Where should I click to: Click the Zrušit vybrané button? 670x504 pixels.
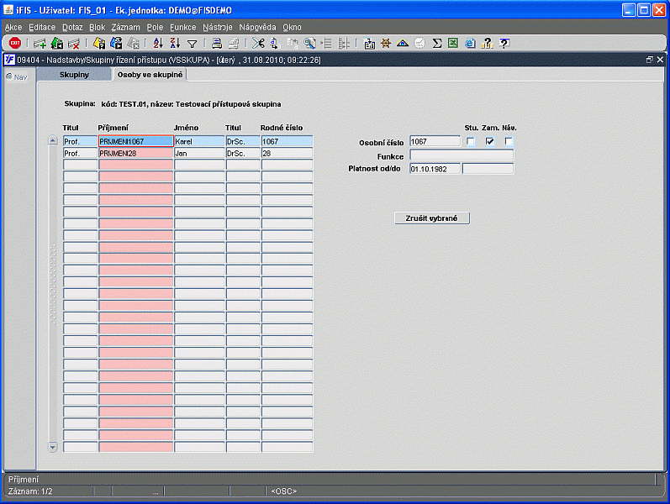pyautogui.click(x=431, y=218)
